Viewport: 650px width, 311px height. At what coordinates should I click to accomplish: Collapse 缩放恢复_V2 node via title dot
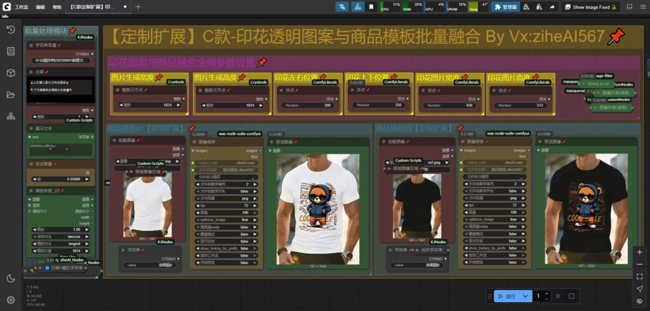(31, 191)
